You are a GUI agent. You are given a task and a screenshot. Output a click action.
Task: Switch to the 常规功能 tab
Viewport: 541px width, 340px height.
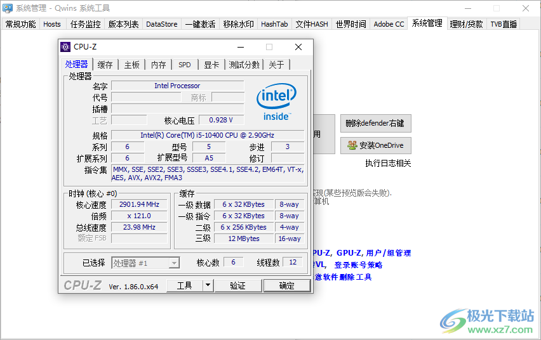pos(20,24)
